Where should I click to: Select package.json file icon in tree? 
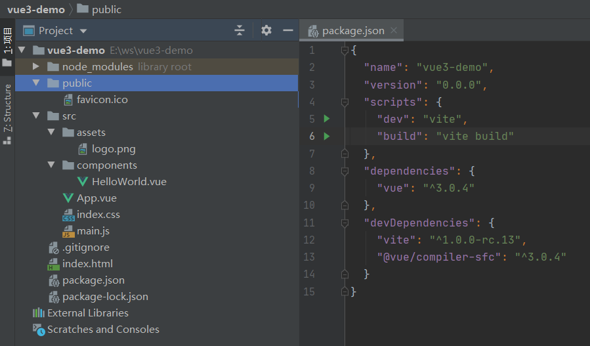[x=54, y=280]
